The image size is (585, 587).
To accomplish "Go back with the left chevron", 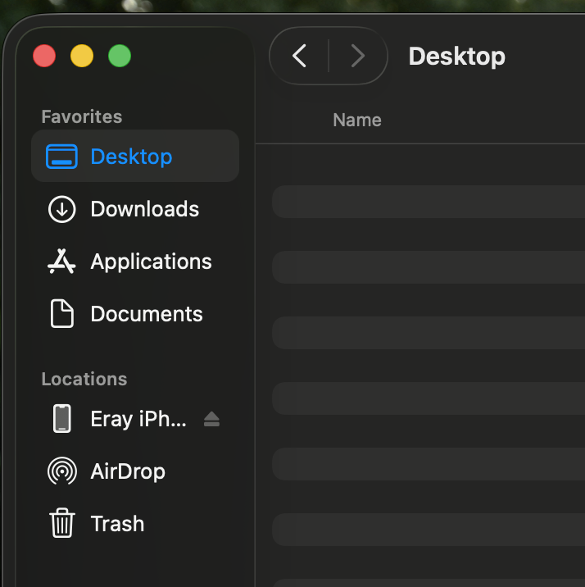I will pos(299,56).
